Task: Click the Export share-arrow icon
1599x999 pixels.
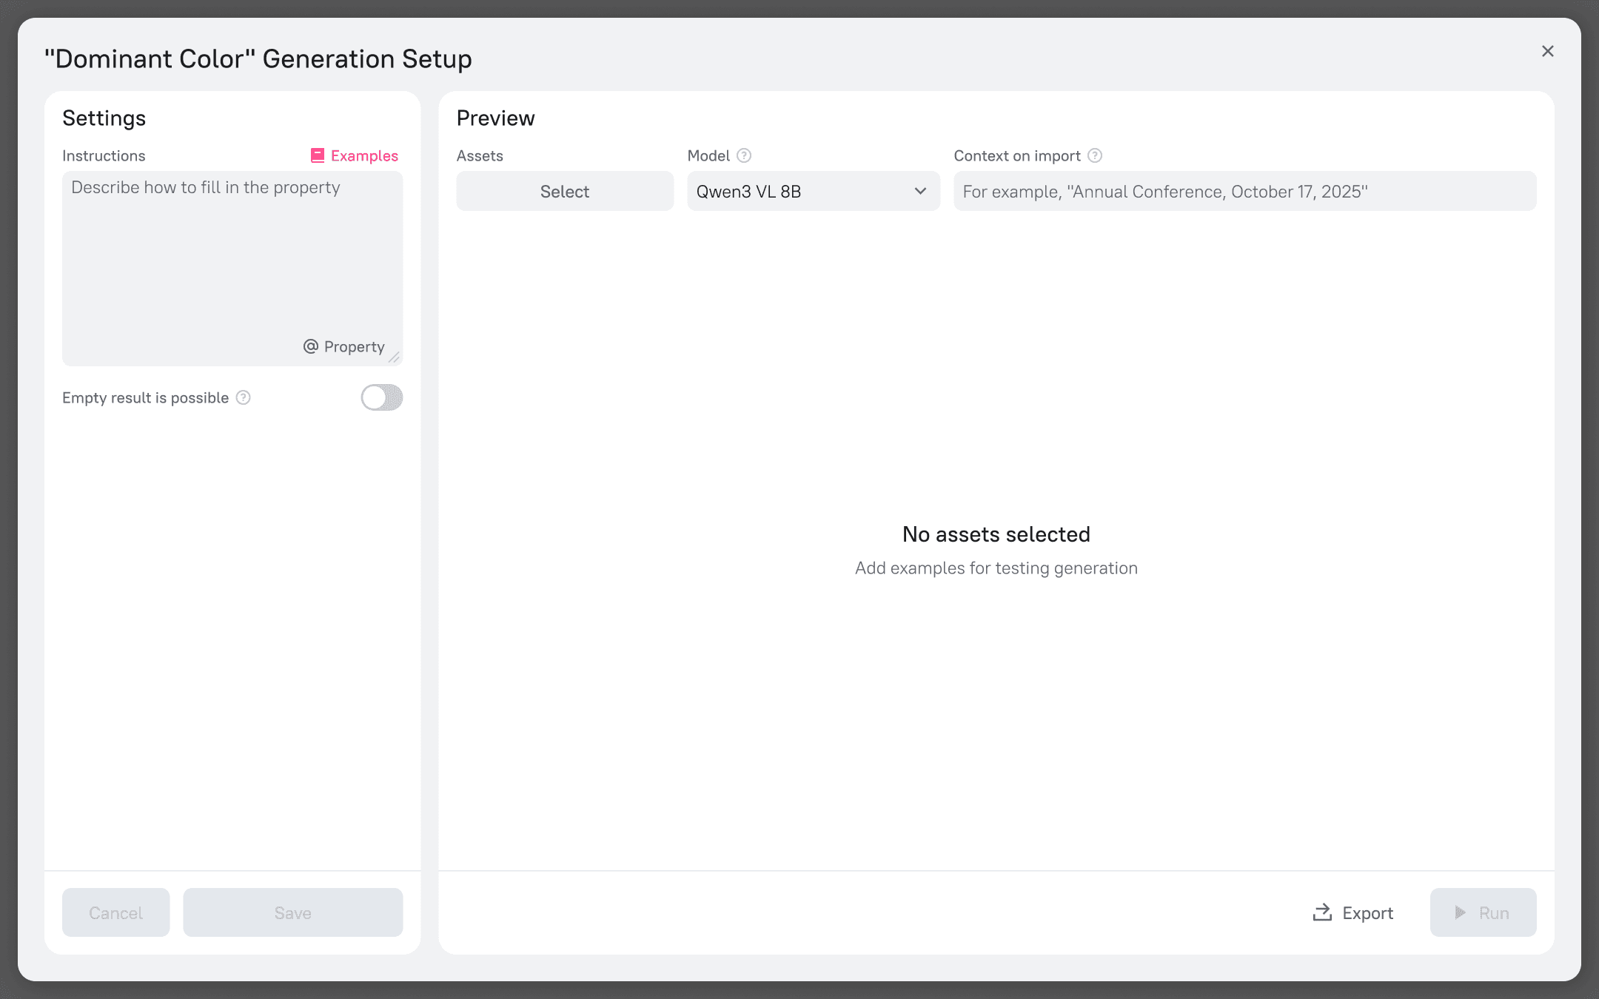Action: pos(1322,912)
